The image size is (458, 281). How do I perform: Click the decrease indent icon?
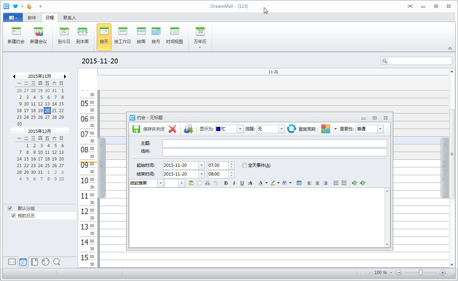(355, 183)
